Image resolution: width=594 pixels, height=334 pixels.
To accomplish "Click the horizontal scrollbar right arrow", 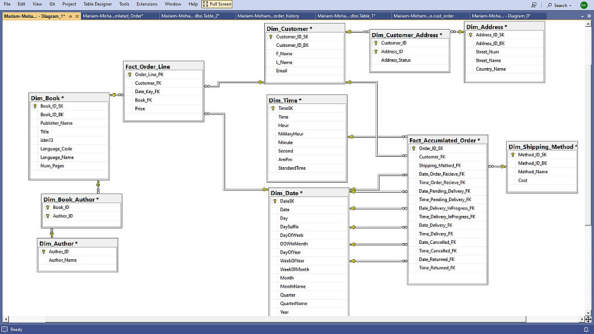I will [x=582, y=319].
